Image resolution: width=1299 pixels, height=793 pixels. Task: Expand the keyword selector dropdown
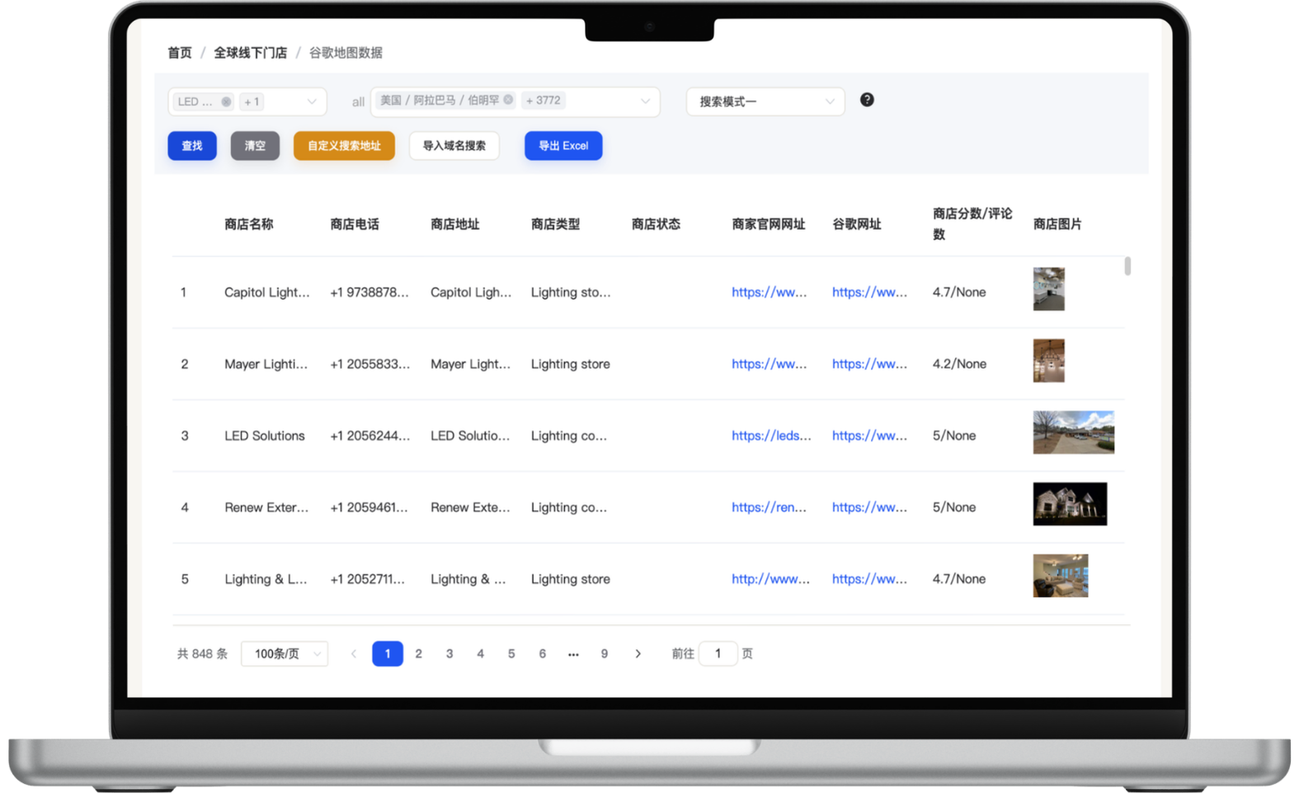point(312,101)
